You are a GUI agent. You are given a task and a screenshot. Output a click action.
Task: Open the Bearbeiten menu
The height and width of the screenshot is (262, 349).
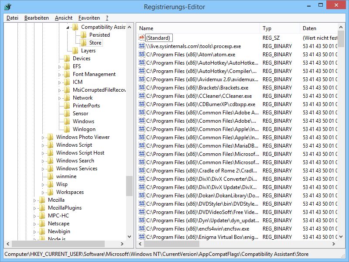37,18
